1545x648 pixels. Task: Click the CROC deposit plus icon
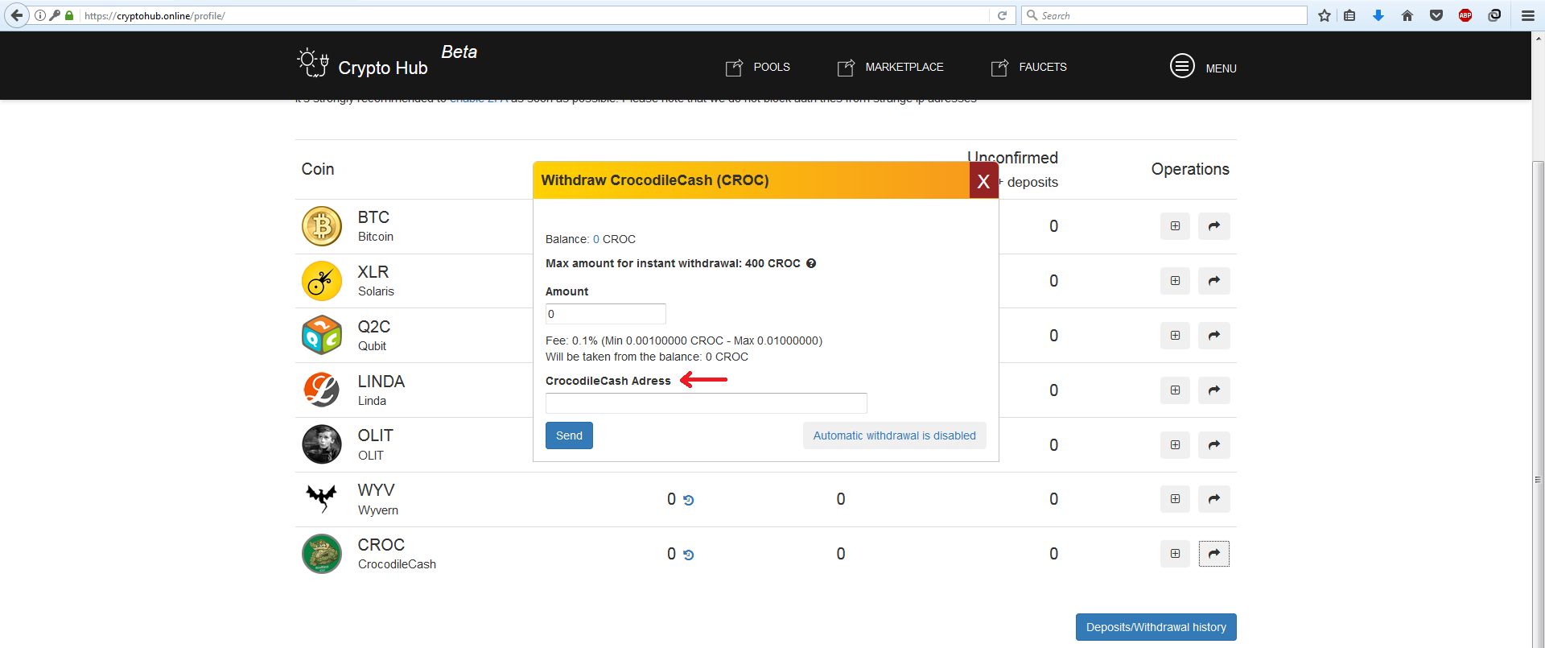coord(1175,554)
